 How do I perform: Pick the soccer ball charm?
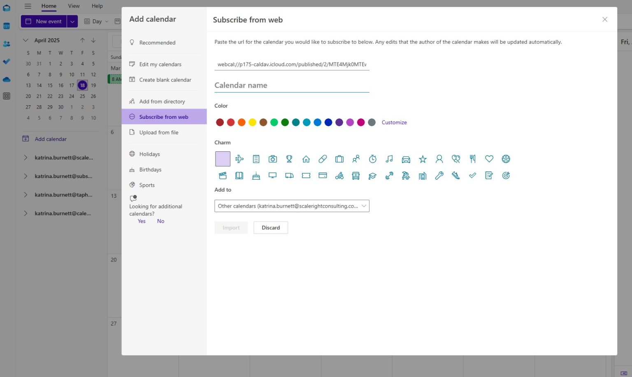tap(506, 159)
